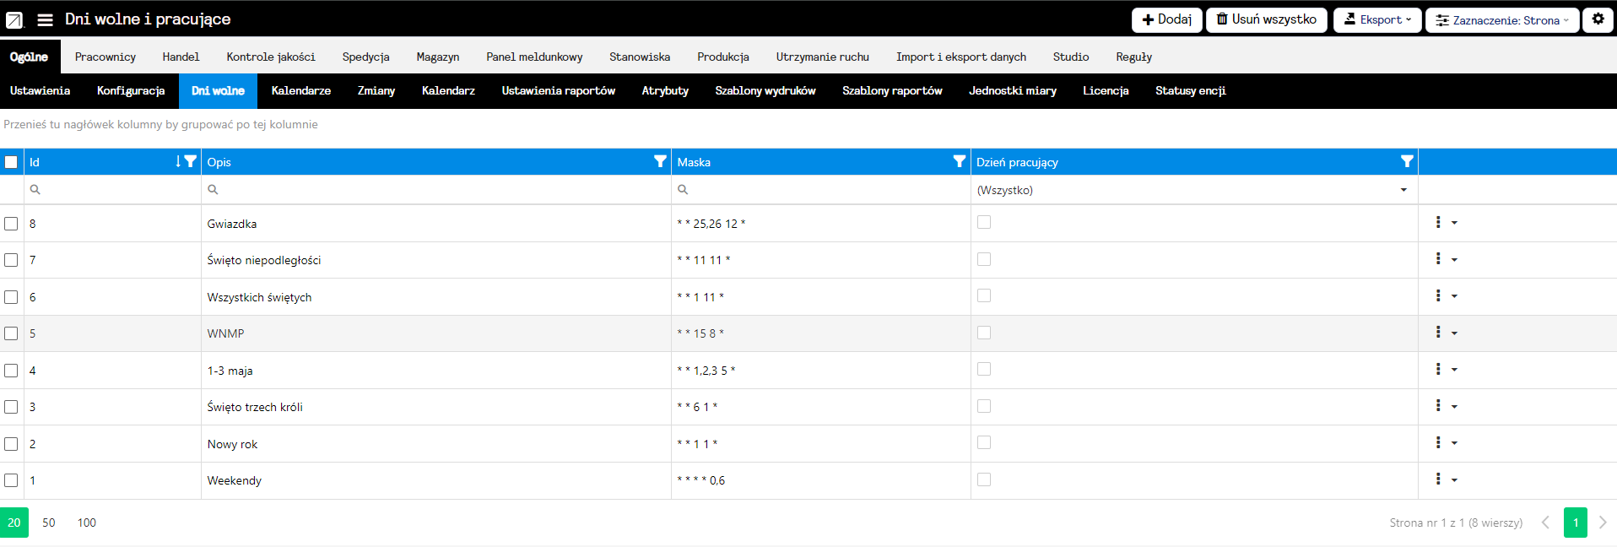Expand the Eksport dropdown

[1376, 19]
